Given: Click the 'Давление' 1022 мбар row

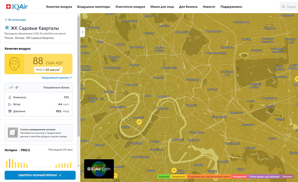Looking at the screenshot, I should 39,111.
